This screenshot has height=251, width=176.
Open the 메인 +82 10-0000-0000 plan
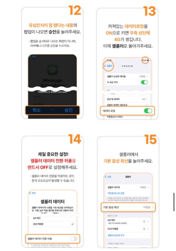(128, 222)
